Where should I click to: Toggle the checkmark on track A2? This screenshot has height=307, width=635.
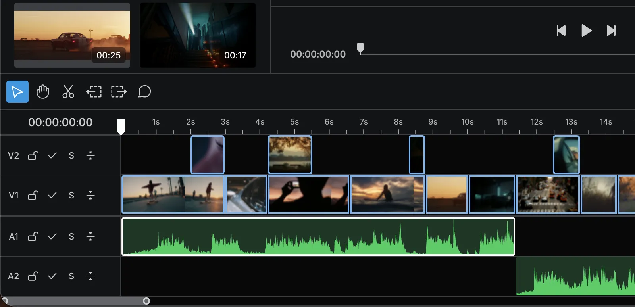(x=52, y=276)
